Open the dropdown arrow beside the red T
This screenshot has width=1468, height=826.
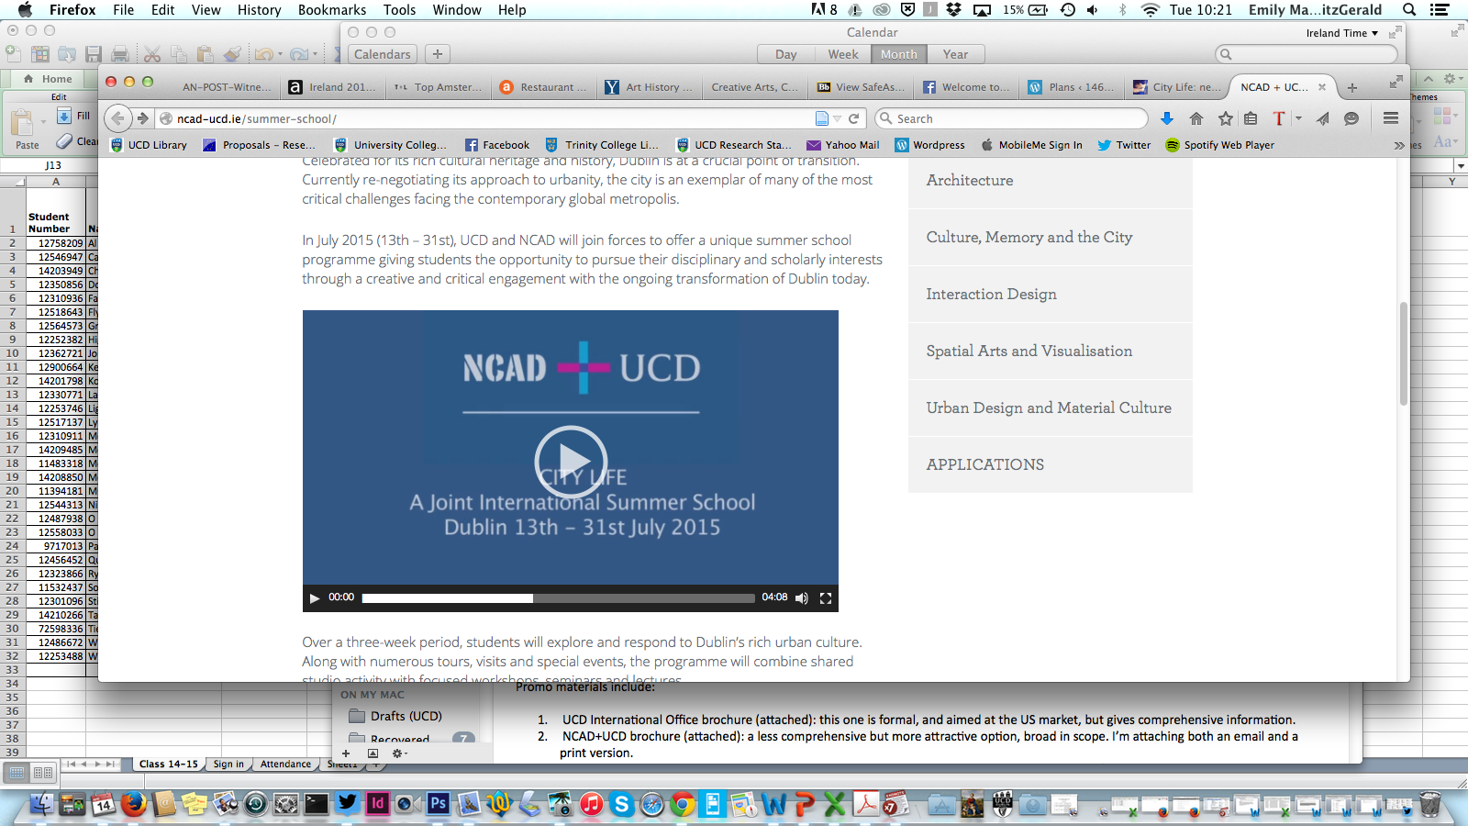coord(1298,118)
